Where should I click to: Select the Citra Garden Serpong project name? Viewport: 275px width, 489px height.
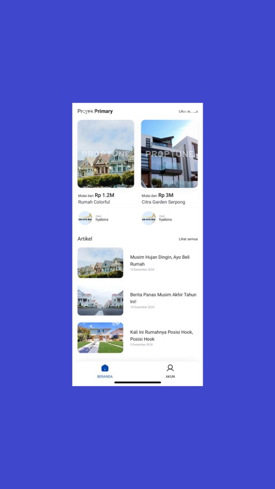click(164, 202)
